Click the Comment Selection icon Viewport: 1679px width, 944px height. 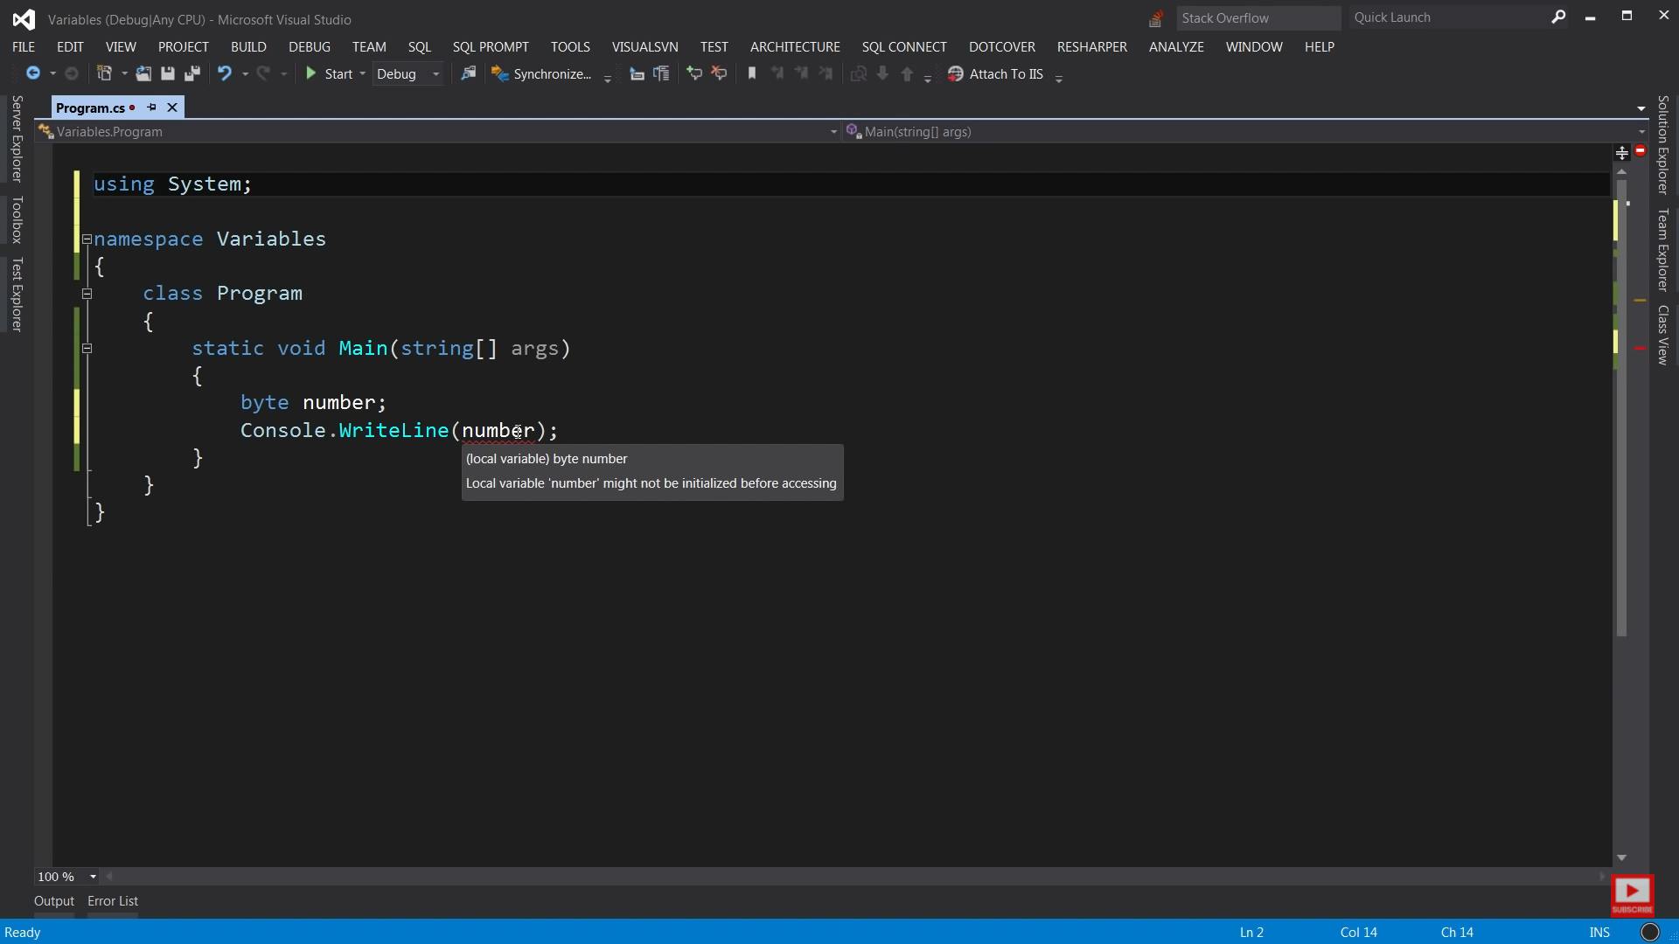pyautogui.click(x=694, y=74)
